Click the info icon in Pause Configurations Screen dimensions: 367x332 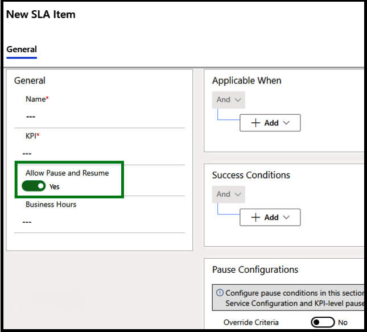[220, 293]
